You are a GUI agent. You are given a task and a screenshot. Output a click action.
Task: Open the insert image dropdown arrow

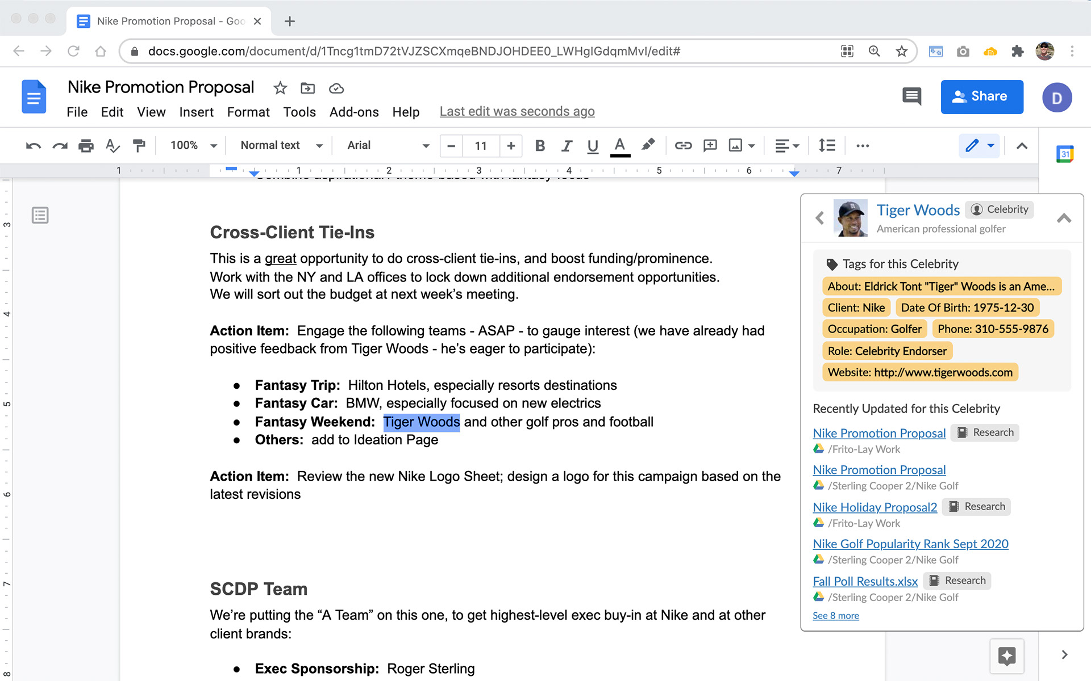click(752, 146)
